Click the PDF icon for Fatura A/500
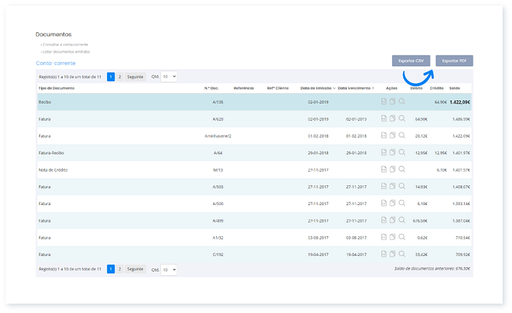Image resolution: width=512 pixels, height=313 pixels. point(383,203)
